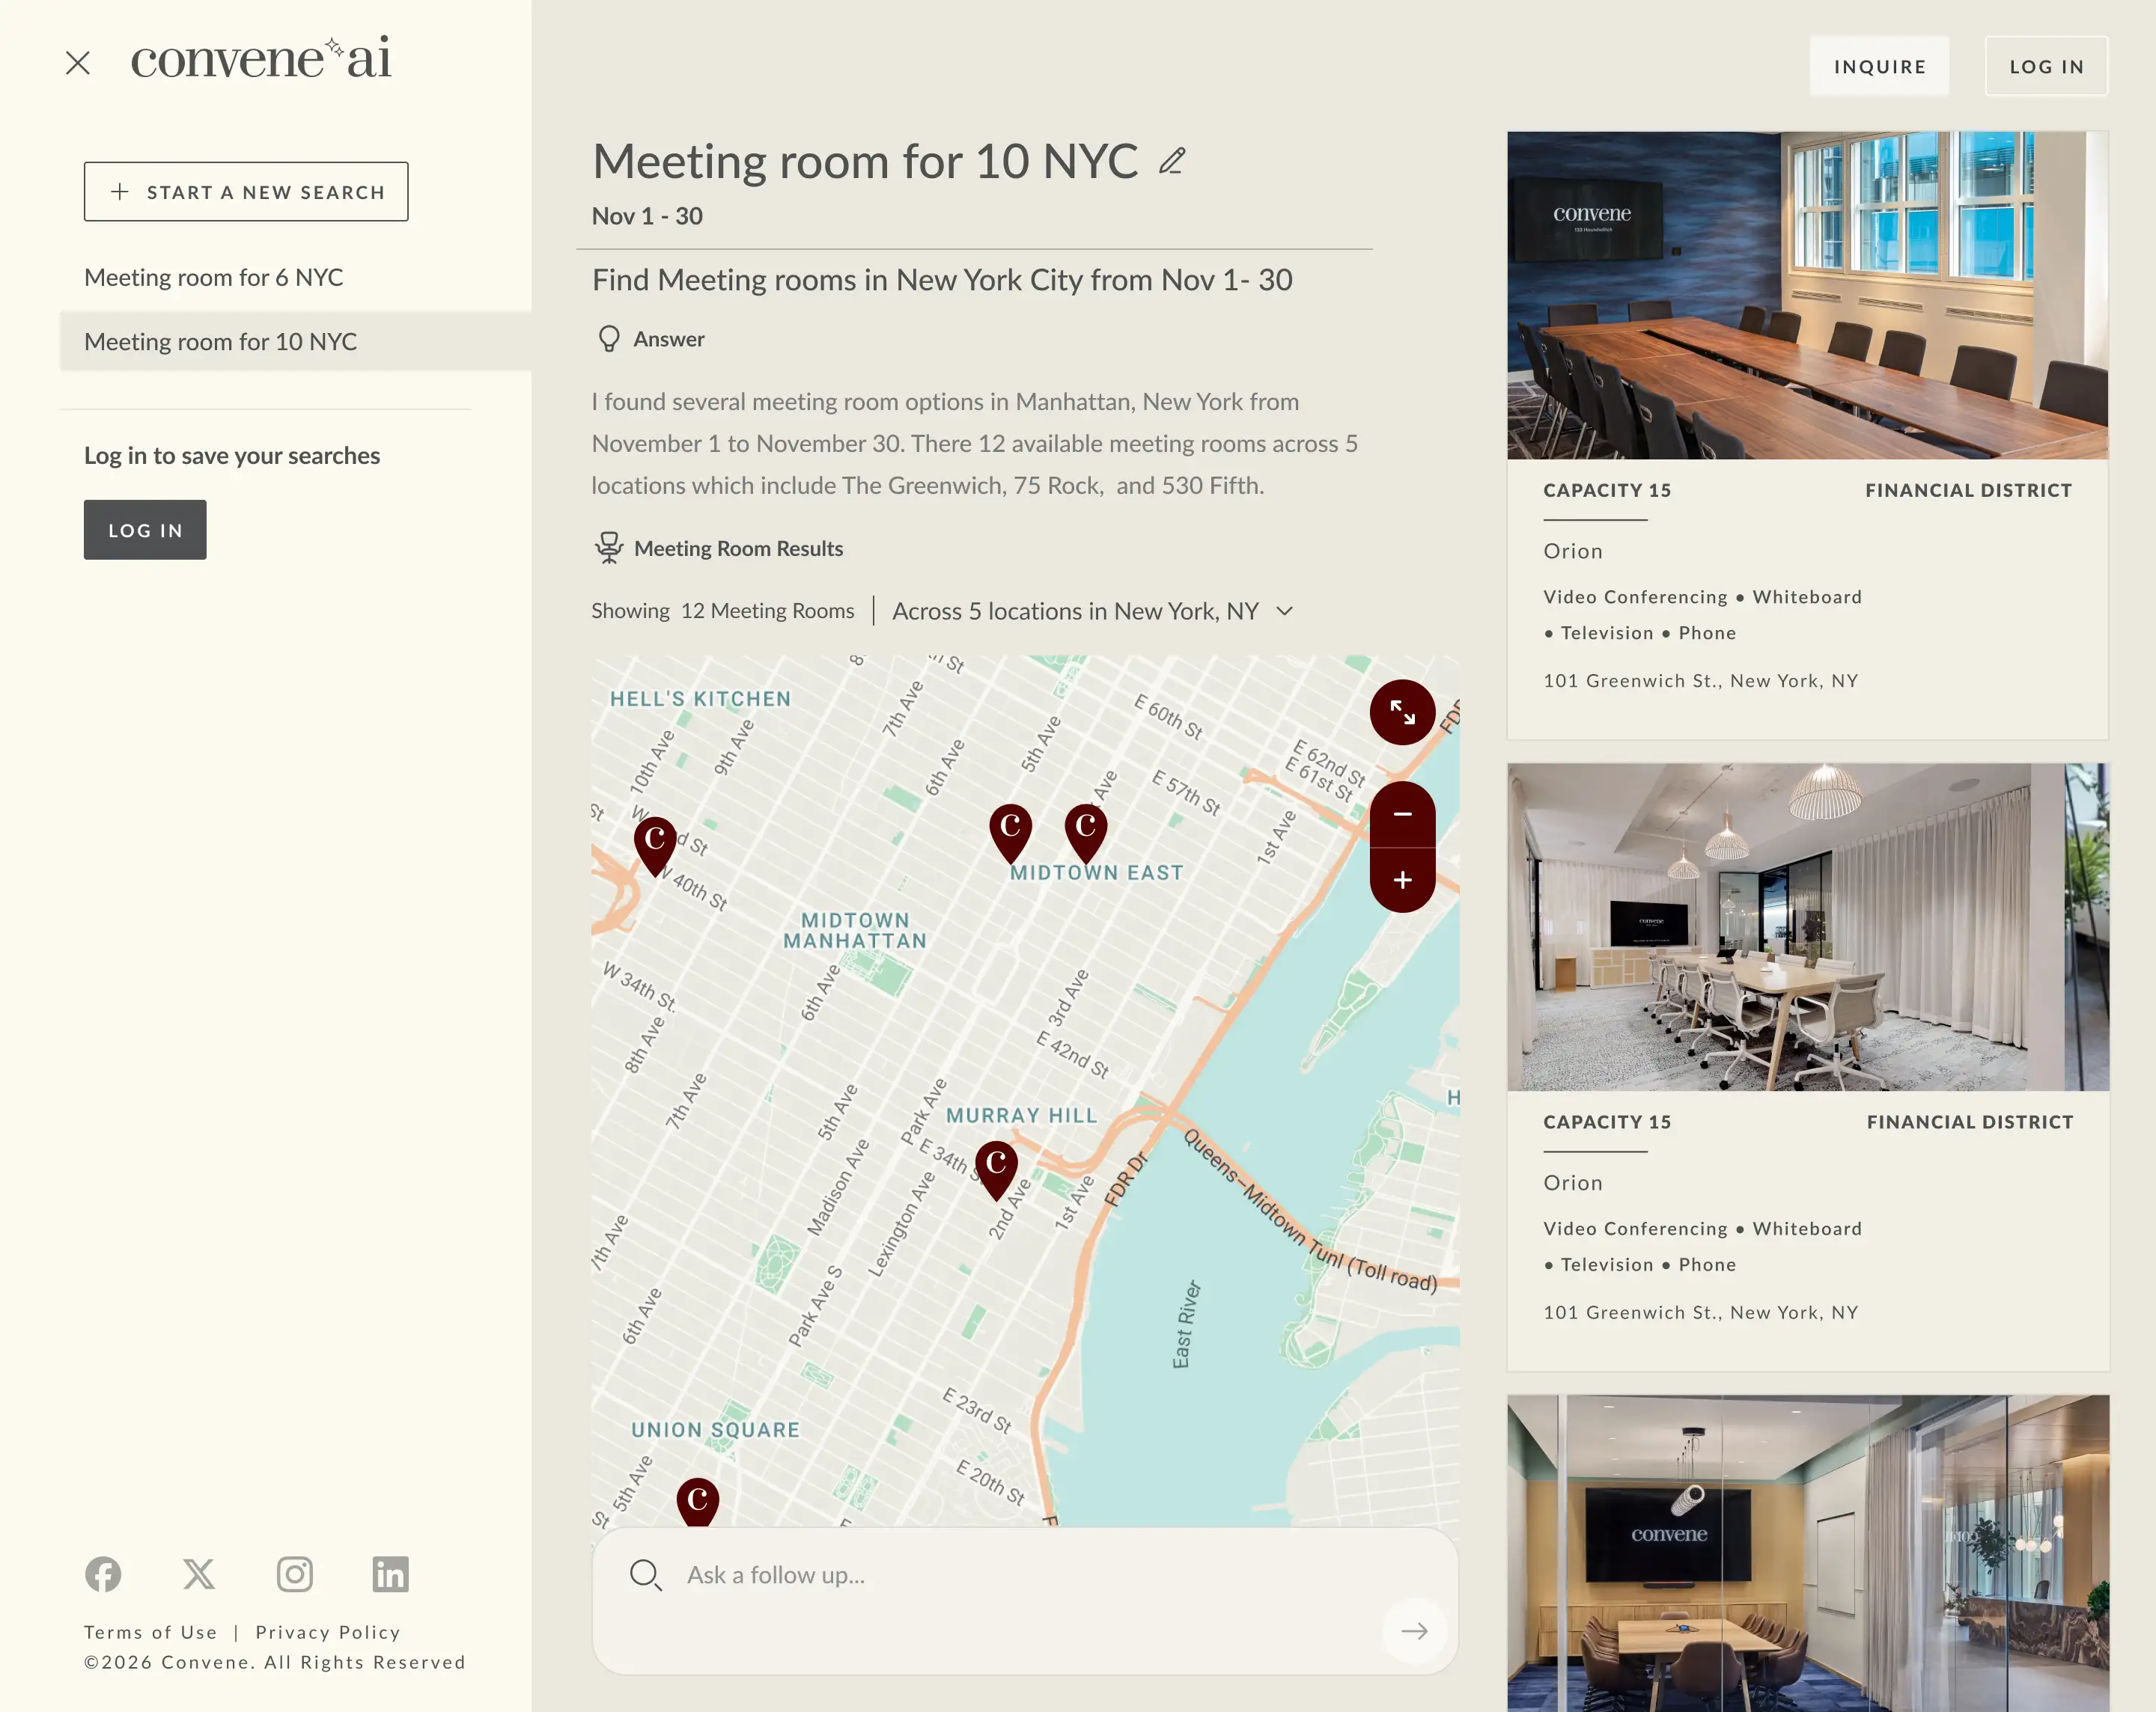Click 'Log in to save your searches' text

[x=232, y=456]
